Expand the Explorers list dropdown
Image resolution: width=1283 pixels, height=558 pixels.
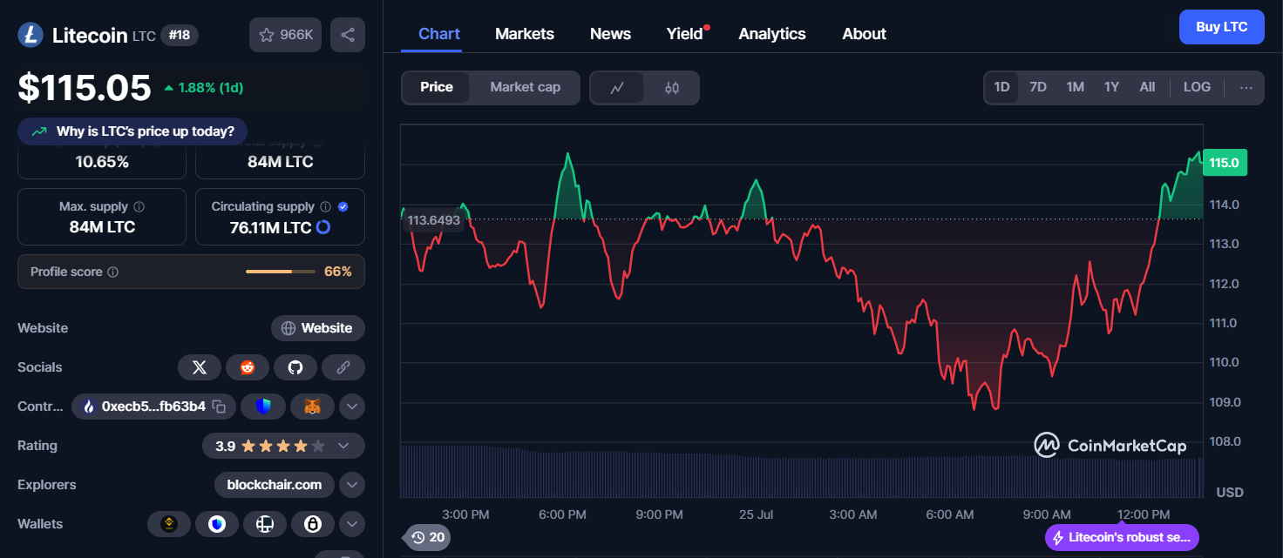click(x=352, y=485)
